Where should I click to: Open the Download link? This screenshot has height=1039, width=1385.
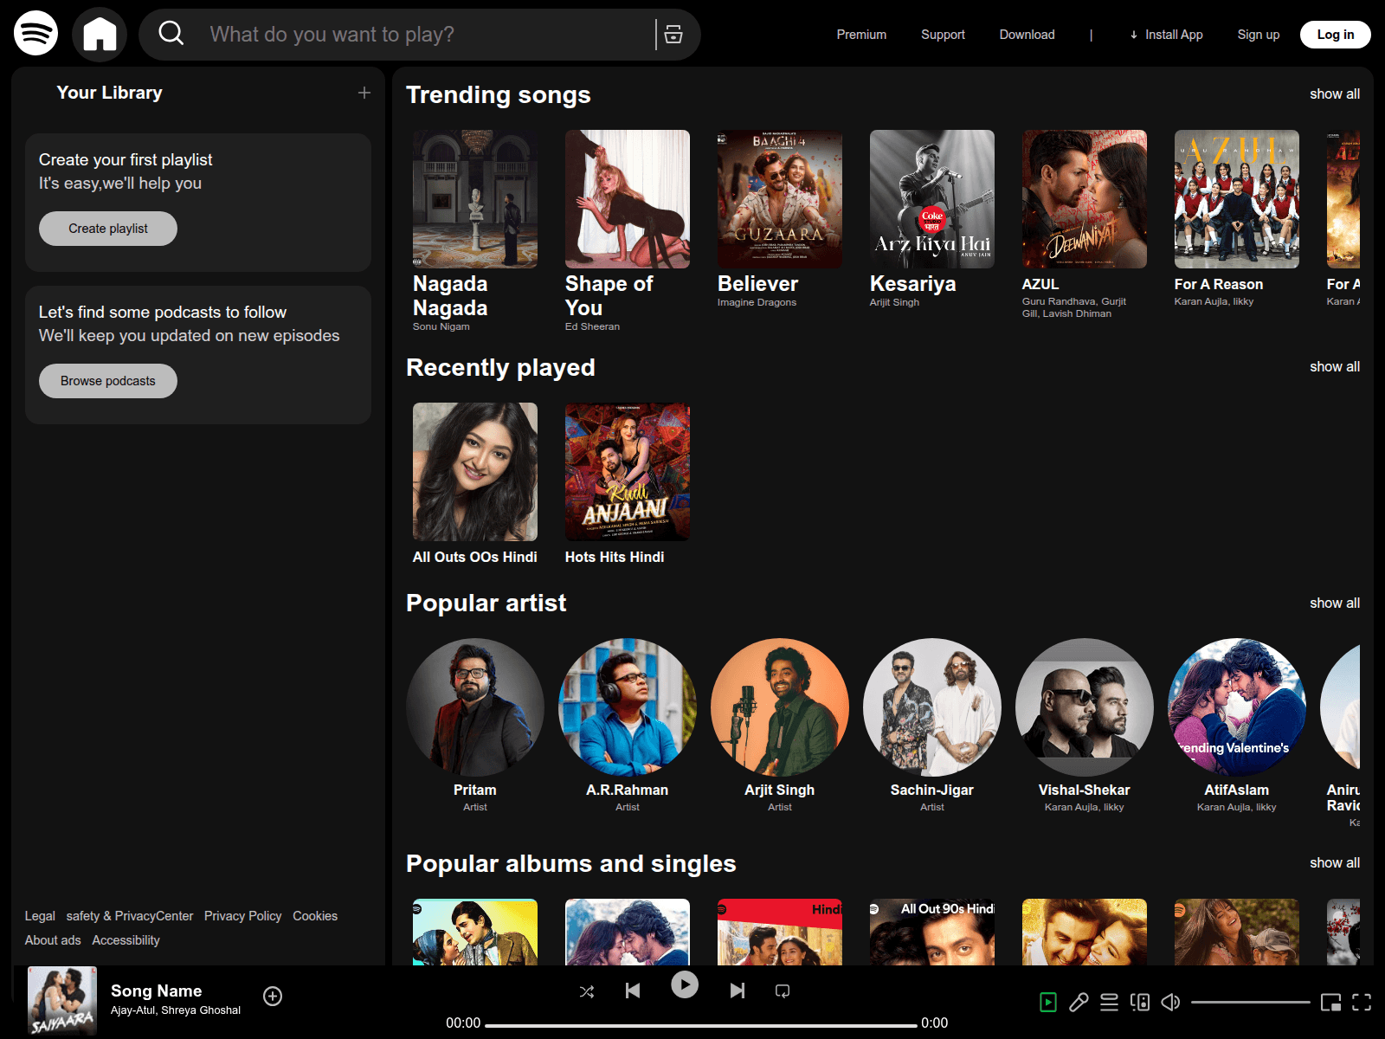coord(1027,35)
